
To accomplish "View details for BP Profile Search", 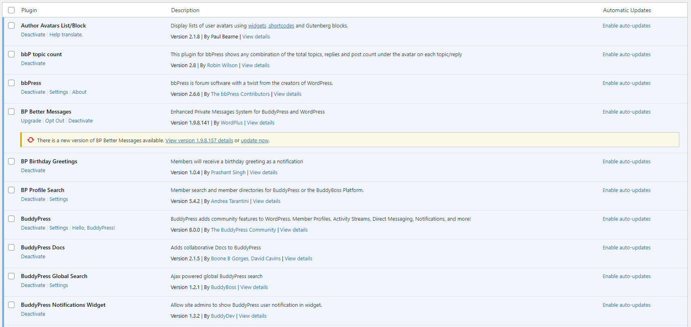I will 267,201.
